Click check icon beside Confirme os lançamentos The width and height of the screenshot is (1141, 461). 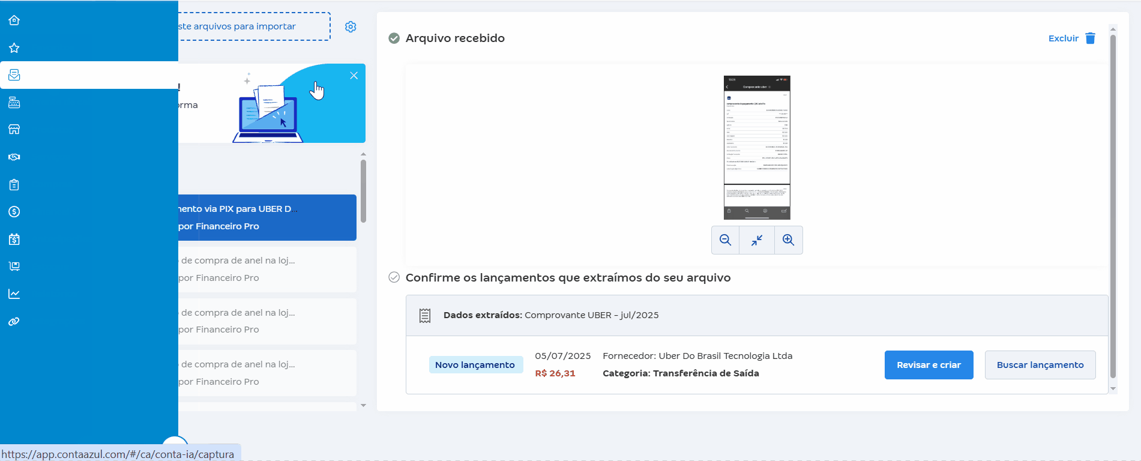tap(394, 277)
